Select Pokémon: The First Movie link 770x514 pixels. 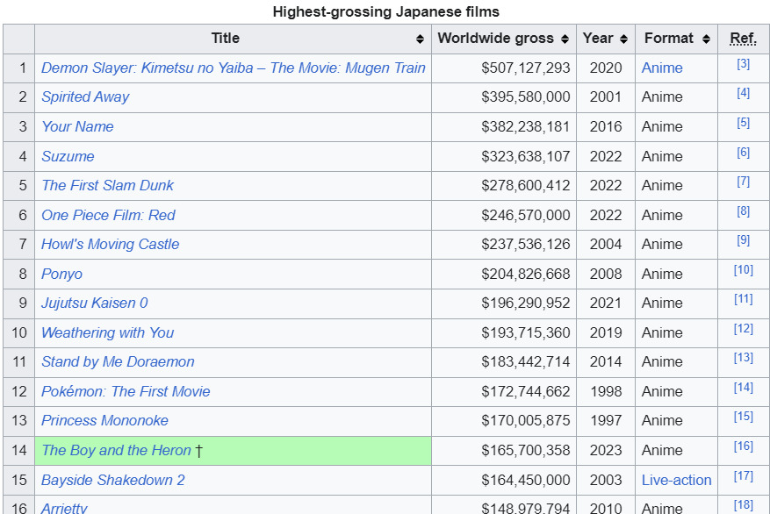(126, 391)
